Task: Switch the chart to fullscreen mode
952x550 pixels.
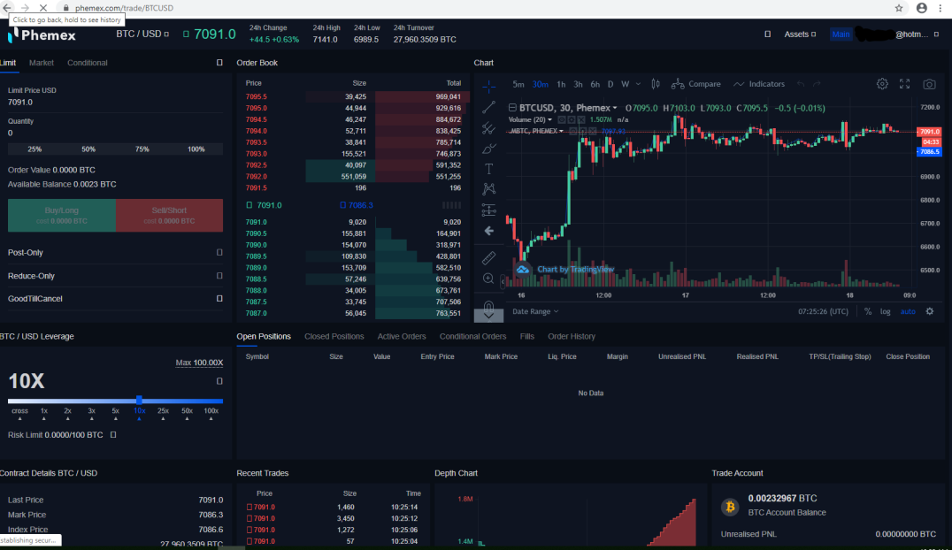Action: click(x=904, y=84)
